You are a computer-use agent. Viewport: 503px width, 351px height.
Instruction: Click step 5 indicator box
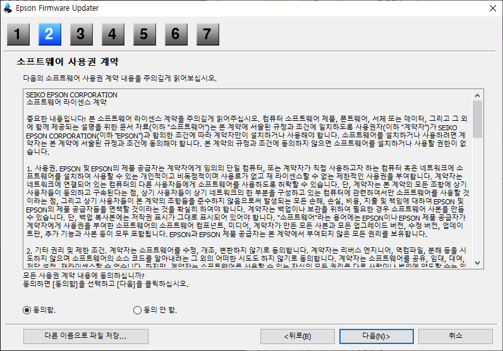(x=145, y=34)
